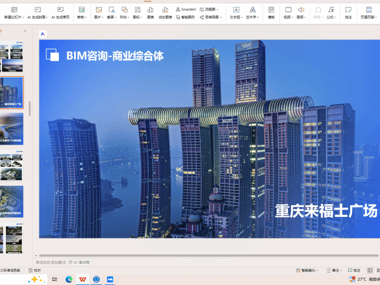380x285 pixels.
Task: Open the 智能美化 menu in status bar
Action: pos(307,270)
